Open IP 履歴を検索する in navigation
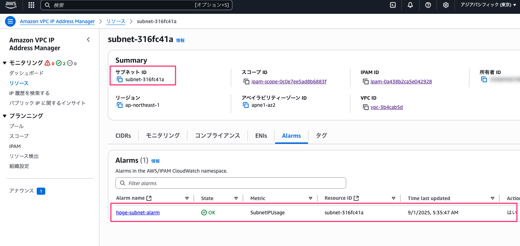The height and width of the screenshot is (246, 520). [30, 93]
